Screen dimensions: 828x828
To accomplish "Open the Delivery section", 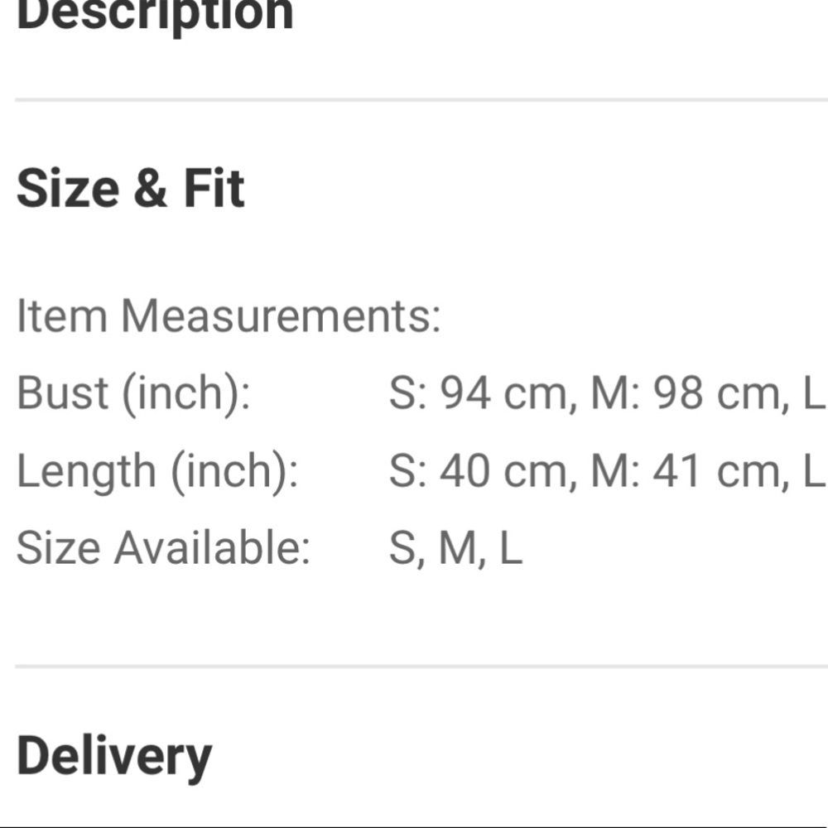I will click(x=113, y=757).
